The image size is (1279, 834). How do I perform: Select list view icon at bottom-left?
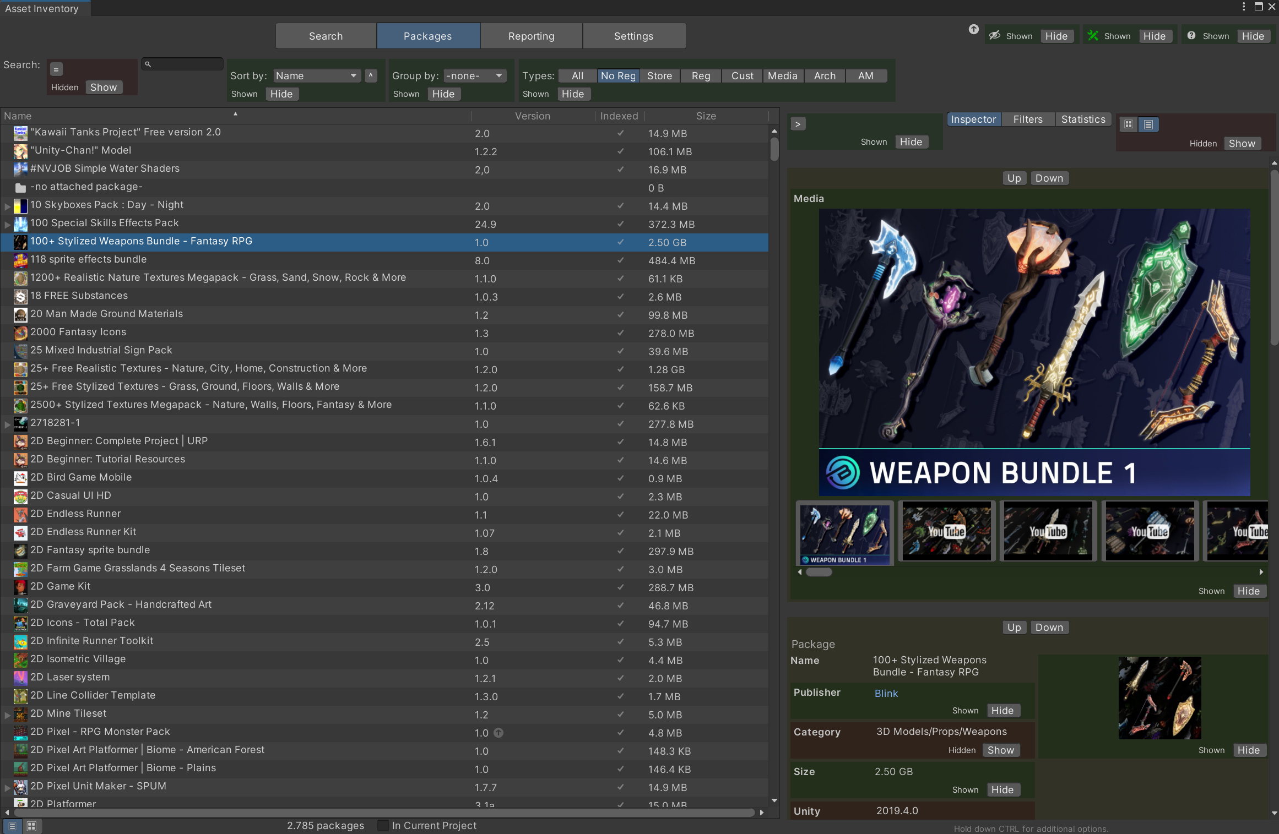point(12,826)
